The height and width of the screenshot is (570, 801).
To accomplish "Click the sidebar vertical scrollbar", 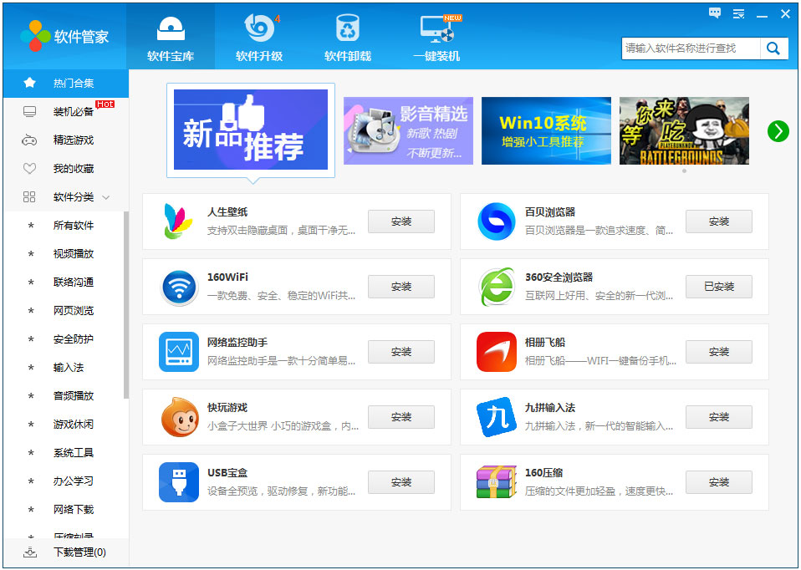I will [x=126, y=305].
